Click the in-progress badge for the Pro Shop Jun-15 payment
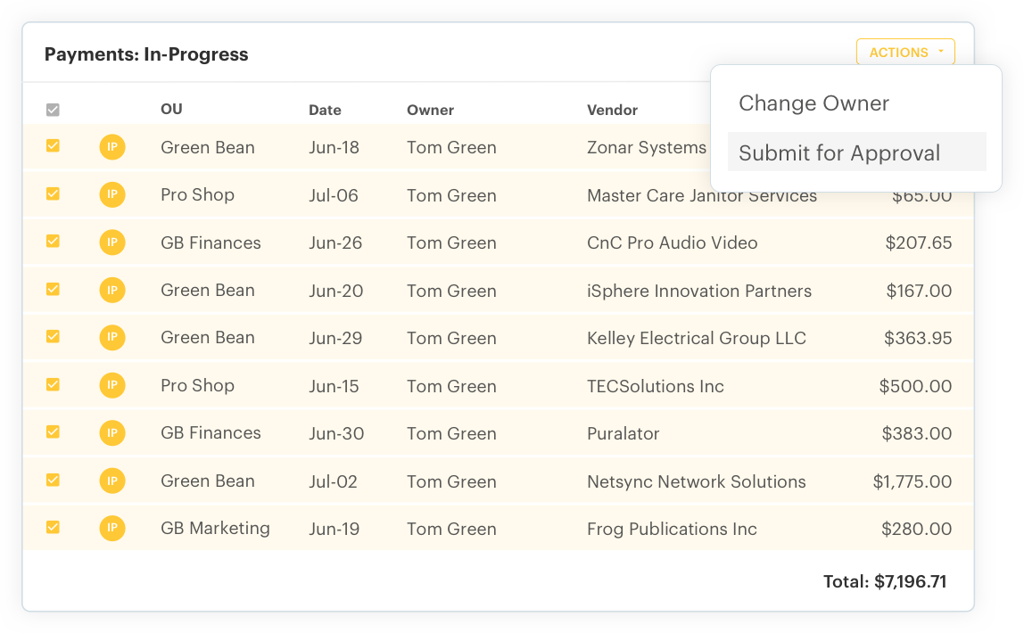The width and height of the screenshot is (1024, 633). tap(112, 386)
